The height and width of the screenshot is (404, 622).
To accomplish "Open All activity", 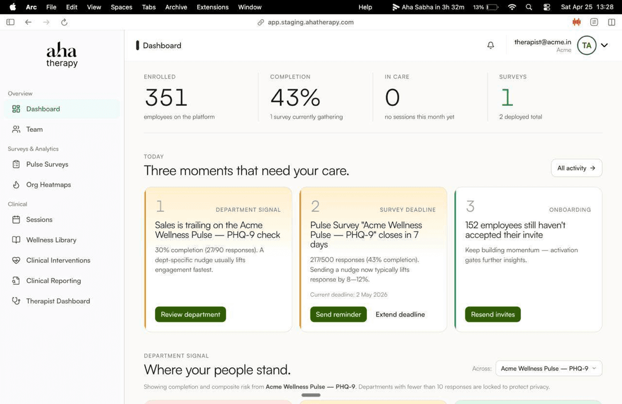I will tap(576, 168).
